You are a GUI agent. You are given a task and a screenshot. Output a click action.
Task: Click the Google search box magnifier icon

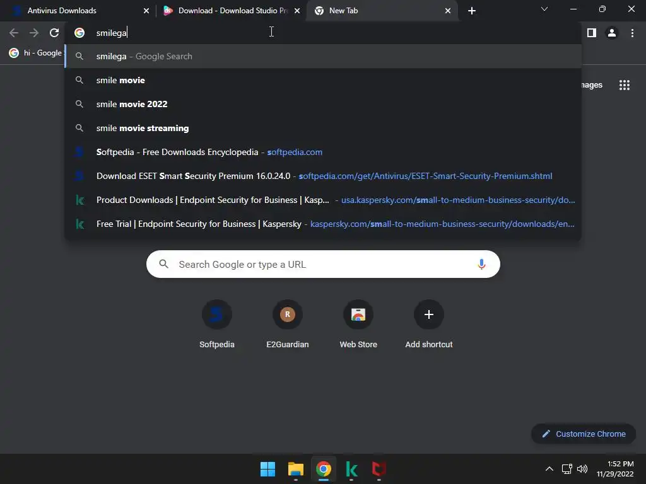pyautogui.click(x=163, y=264)
